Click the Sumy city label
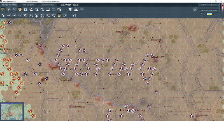 coord(118,32)
